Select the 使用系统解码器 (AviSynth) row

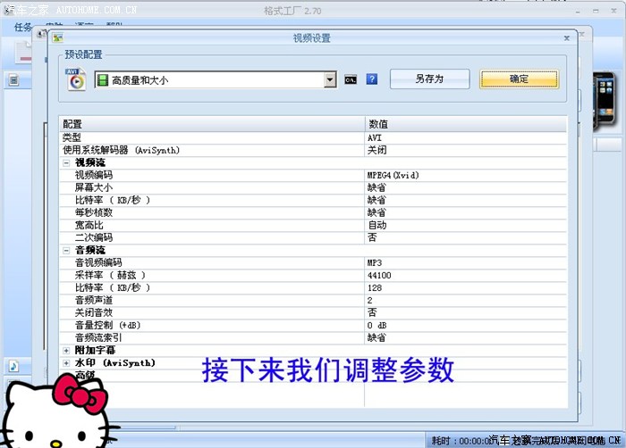click(313, 150)
